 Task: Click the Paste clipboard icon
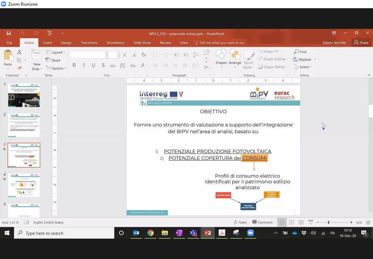(8, 55)
